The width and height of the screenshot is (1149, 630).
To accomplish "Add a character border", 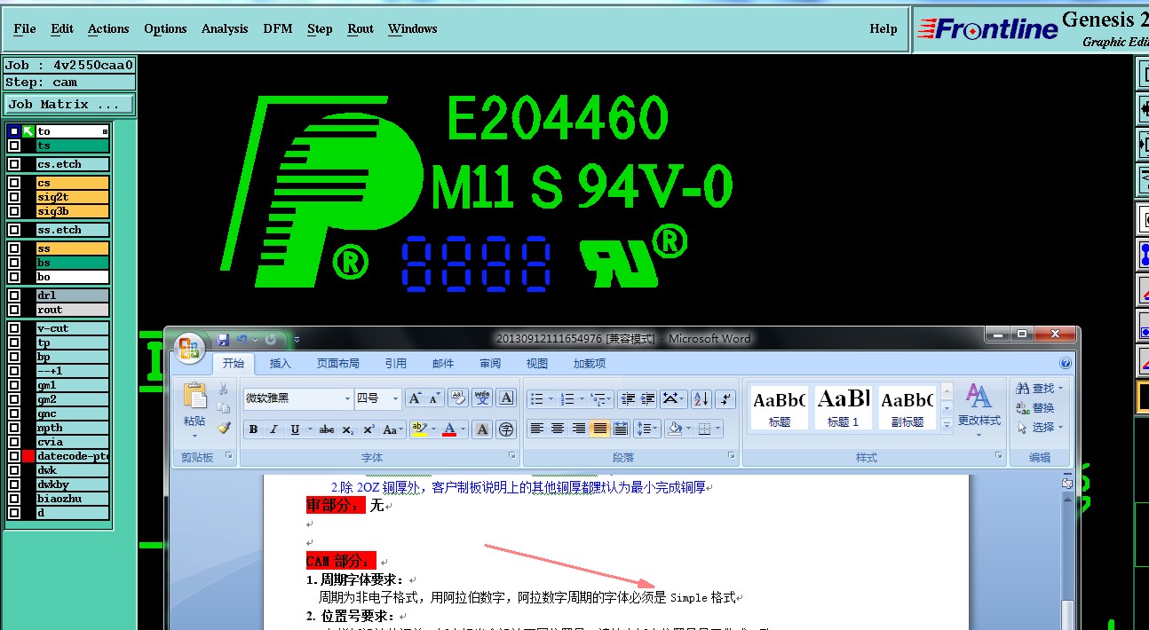I will [506, 398].
